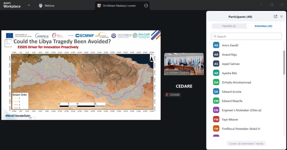Click the search magnifier icon in Participants
The image size is (287, 150).
(215, 36)
